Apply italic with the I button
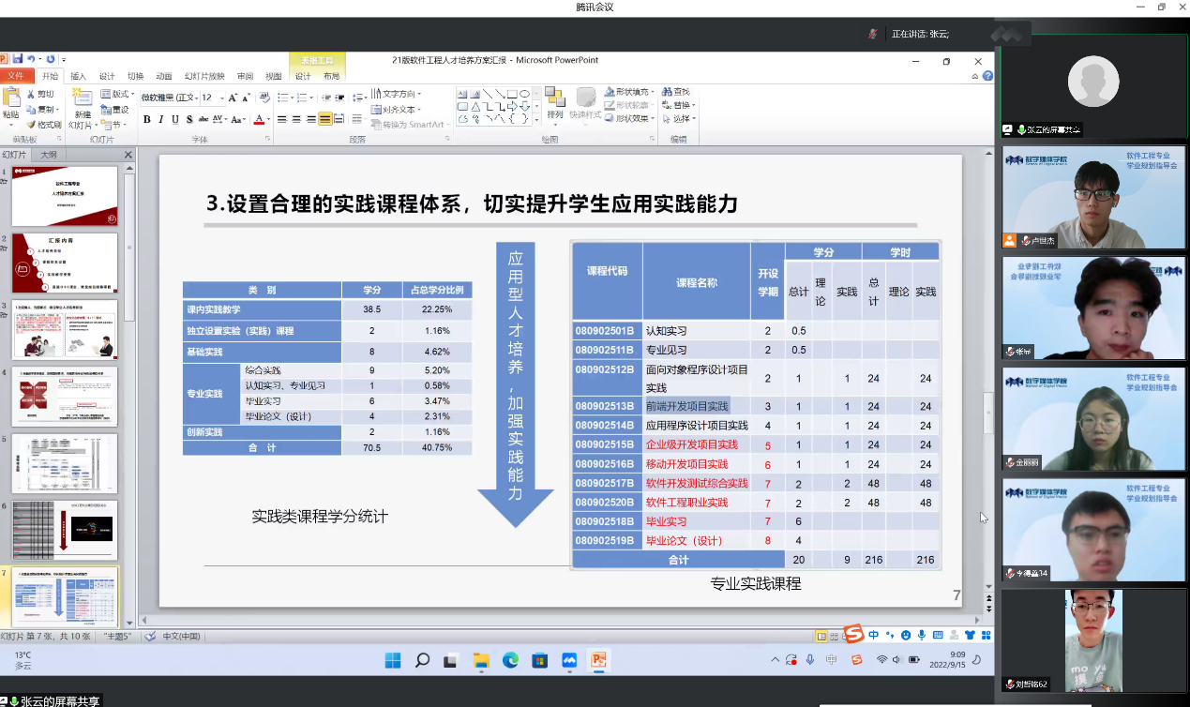The width and height of the screenshot is (1190, 707). pyautogui.click(x=161, y=119)
